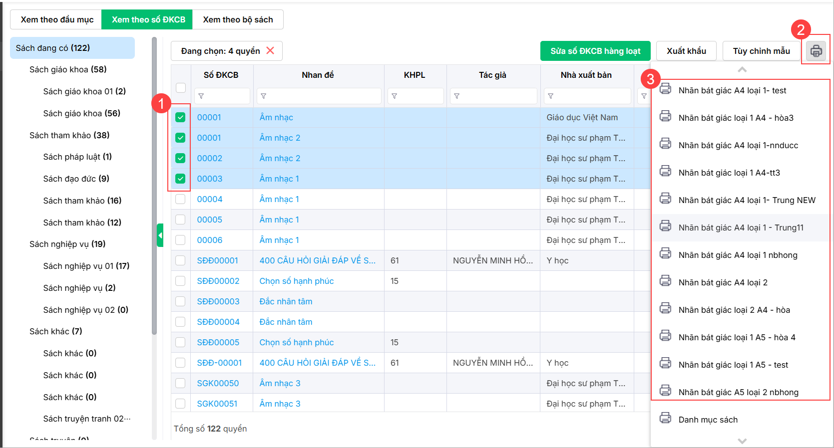Click Sửa số ĐKCB hàng loạt button
The image size is (834, 448).
click(x=595, y=51)
